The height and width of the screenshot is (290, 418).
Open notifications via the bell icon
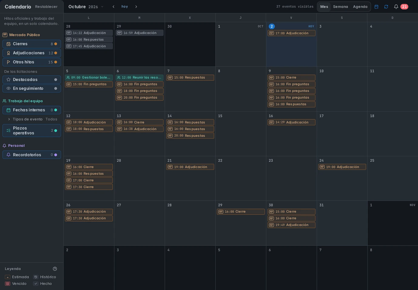[396, 7]
